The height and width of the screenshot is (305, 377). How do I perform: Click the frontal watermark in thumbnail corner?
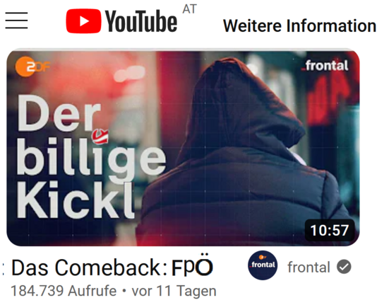[x=325, y=66]
